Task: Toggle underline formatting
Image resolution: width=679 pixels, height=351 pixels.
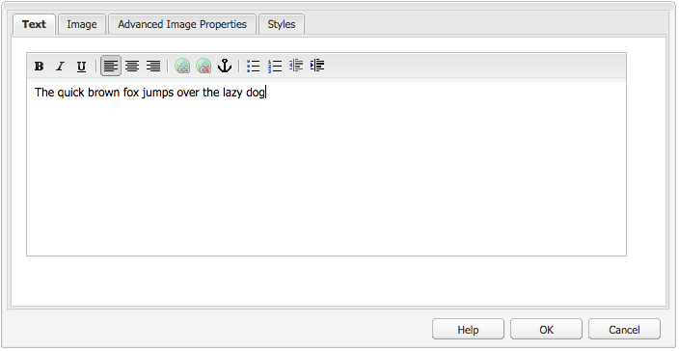Action: tap(81, 67)
